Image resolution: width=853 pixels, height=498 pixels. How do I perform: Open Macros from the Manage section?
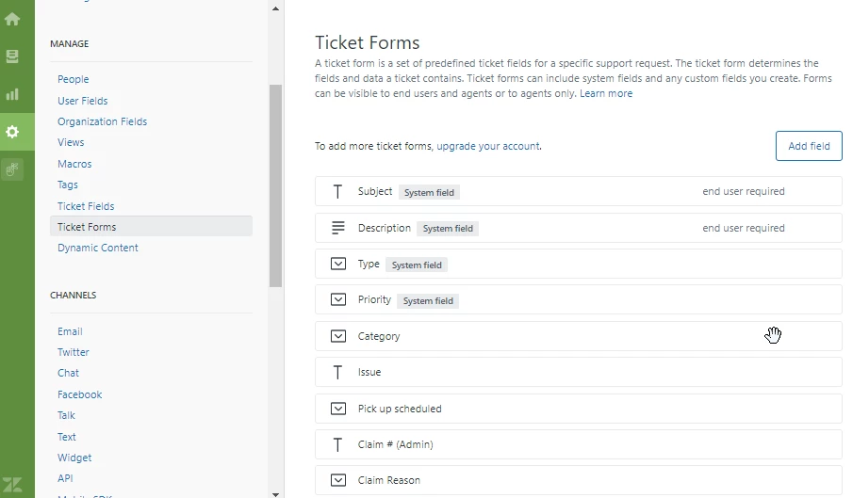74,164
